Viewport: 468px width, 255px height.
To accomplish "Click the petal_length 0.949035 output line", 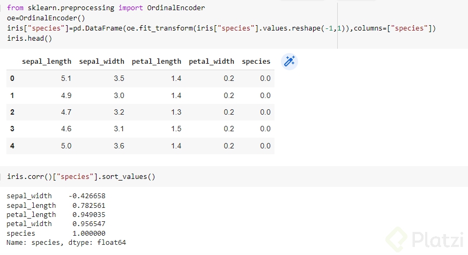I will coord(56,215).
